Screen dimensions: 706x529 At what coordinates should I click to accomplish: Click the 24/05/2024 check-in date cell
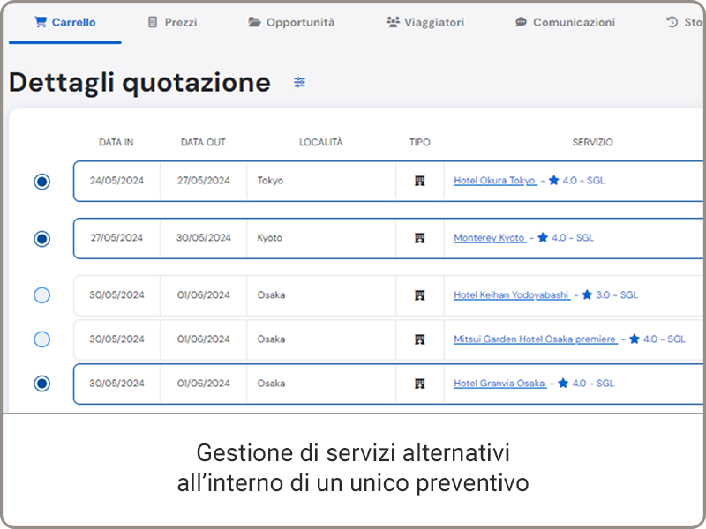click(x=116, y=181)
